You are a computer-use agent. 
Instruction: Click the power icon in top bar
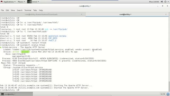165,2
